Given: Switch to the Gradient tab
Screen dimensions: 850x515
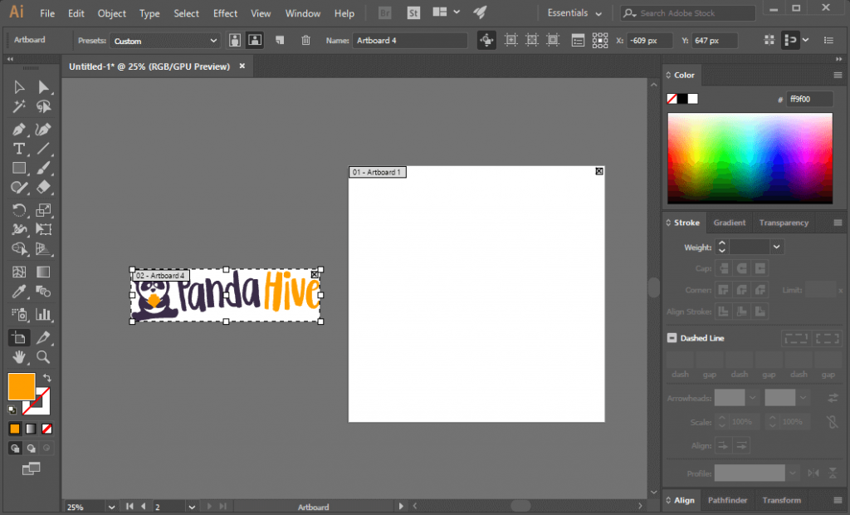Looking at the screenshot, I should 730,222.
